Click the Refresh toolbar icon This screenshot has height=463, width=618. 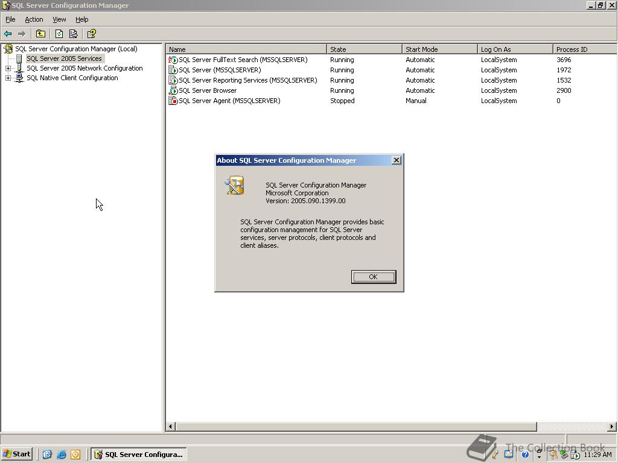[59, 34]
